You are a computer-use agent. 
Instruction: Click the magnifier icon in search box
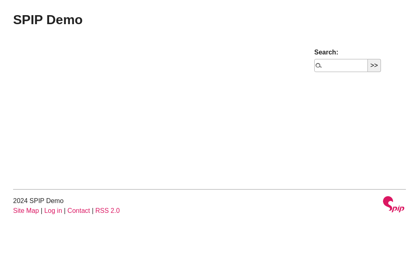coord(318,65)
